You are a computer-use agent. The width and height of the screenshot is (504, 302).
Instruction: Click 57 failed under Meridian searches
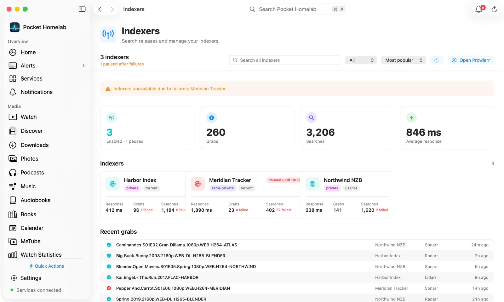[283, 210]
